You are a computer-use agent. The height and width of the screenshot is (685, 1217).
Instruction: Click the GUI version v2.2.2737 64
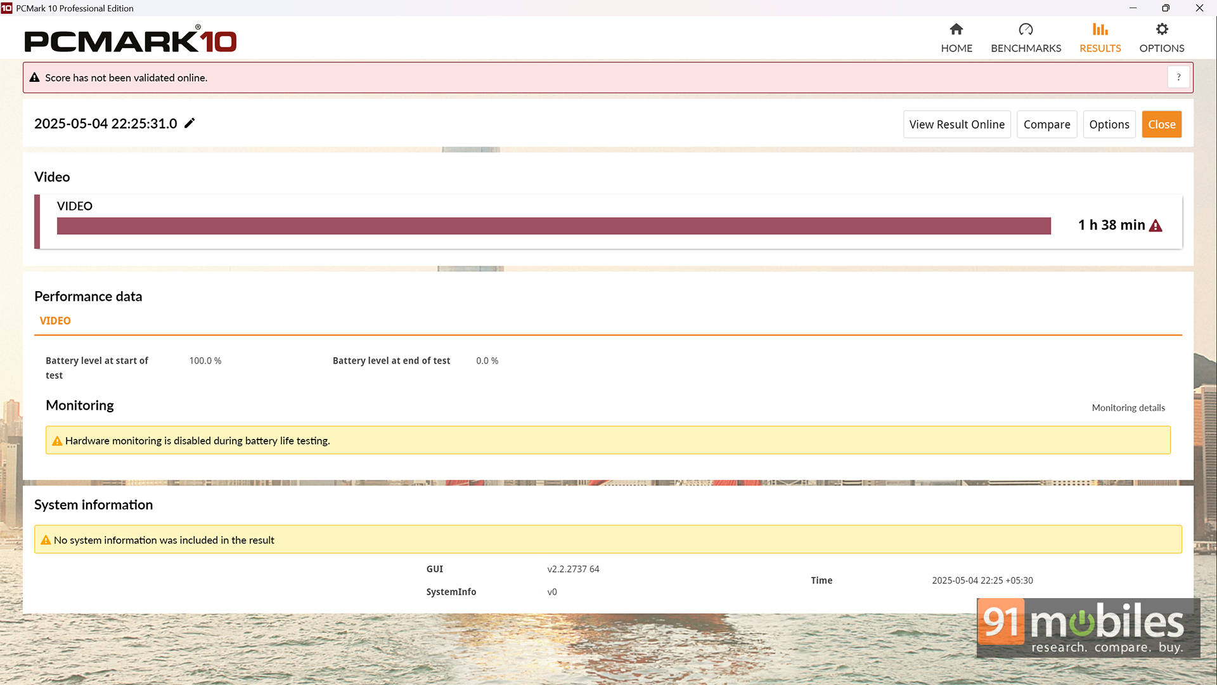573,570
